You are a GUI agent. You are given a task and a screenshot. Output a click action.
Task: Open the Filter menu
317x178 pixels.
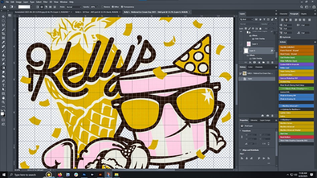point(45,2)
